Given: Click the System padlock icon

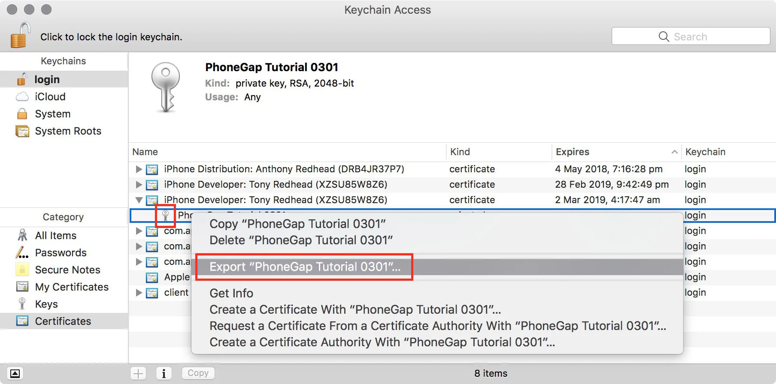Looking at the screenshot, I should click(x=22, y=114).
